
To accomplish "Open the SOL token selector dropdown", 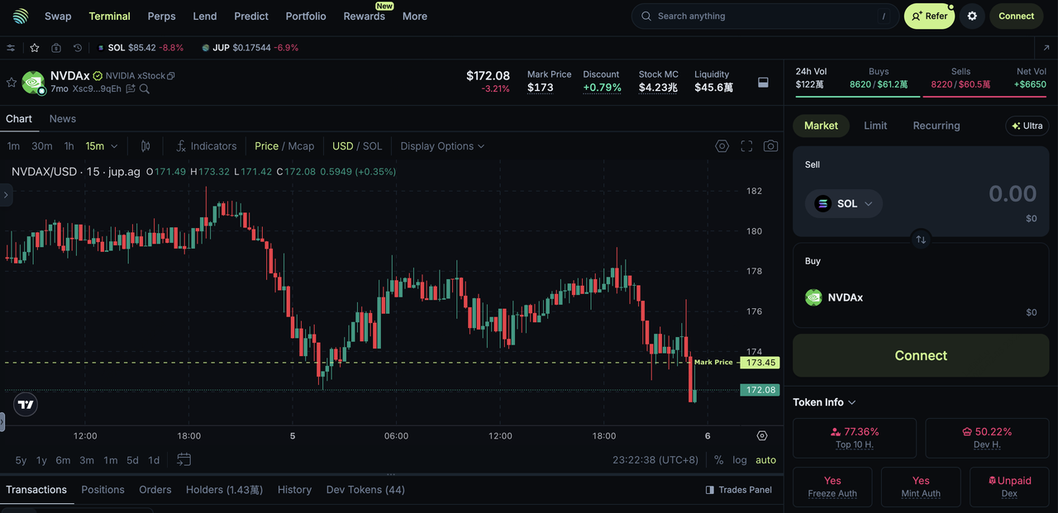I will click(844, 203).
